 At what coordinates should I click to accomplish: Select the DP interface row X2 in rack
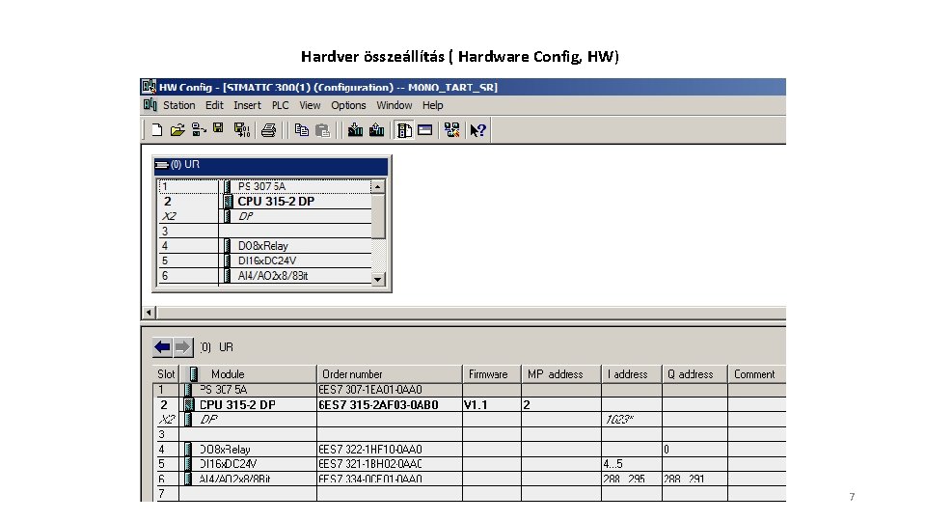click(264, 216)
